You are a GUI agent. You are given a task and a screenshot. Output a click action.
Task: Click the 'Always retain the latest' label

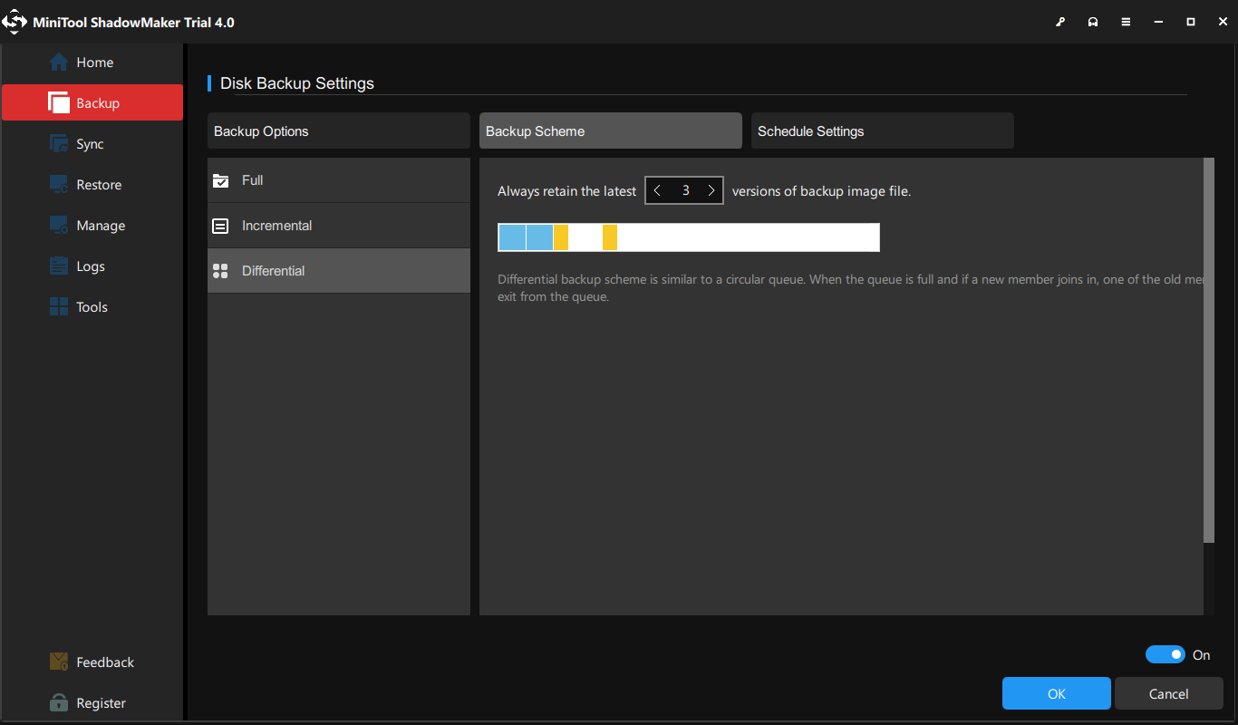tap(567, 191)
